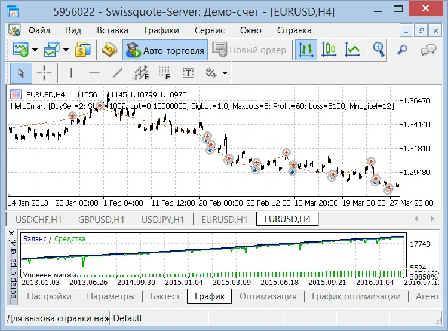Switch to the USDJPY,H1 chart tab
Screen dimensions: 448x331
(161, 219)
